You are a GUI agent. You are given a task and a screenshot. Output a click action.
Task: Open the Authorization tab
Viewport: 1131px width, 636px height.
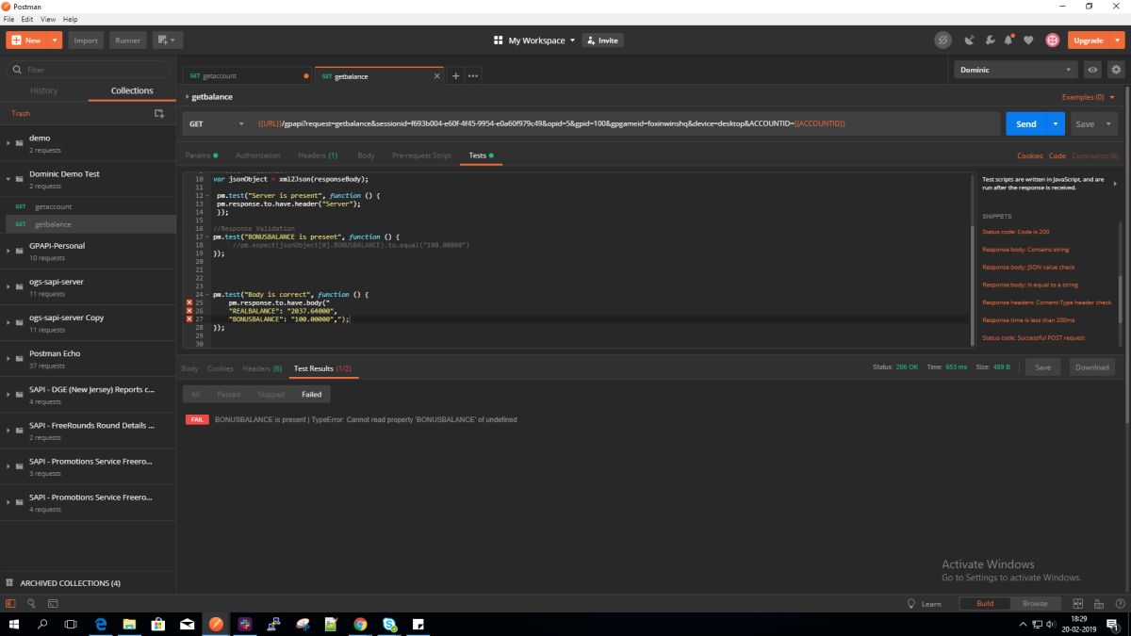tap(258, 155)
